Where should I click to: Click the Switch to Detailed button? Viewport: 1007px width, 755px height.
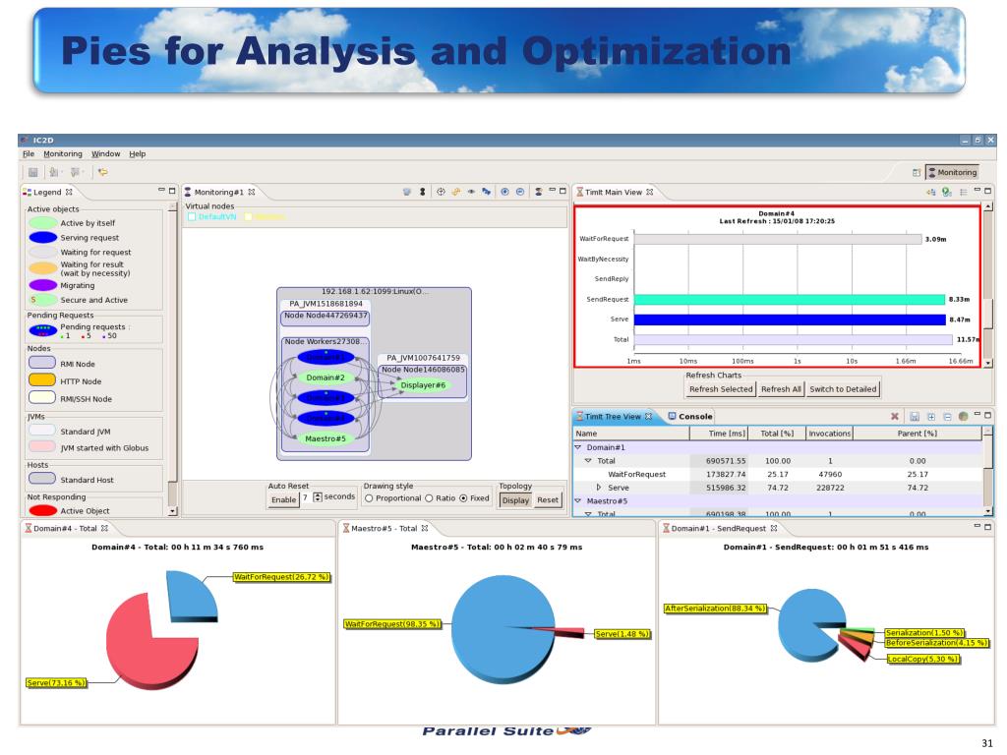pos(843,389)
